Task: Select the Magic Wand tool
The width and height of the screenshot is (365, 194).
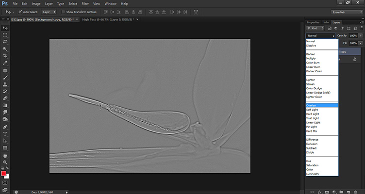Action: pyautogui.click(x=5, y=49)
